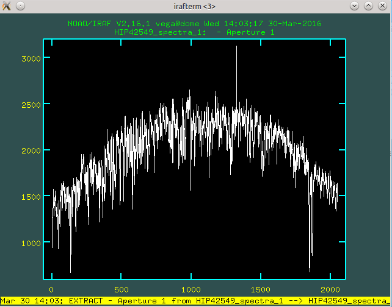This screenshot has width=392, height=307.
Task: Click the yellow EXTRACT status line
Action: pos(195,301)
